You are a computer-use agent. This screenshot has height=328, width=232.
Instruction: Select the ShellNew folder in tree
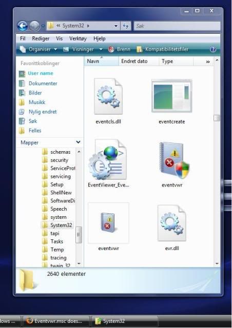(x=57, y=193)
